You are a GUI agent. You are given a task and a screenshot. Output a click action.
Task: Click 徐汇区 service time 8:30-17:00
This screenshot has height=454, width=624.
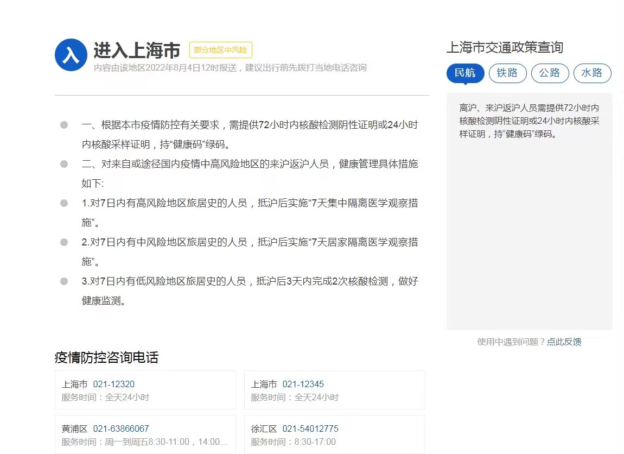294,442
